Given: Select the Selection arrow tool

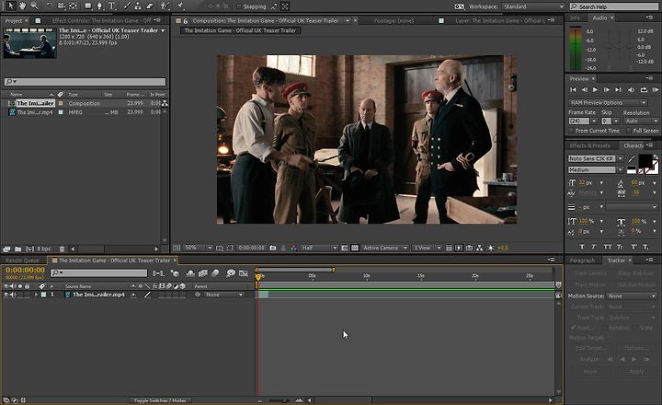Looking at the screenshot, I should [10, 6].
